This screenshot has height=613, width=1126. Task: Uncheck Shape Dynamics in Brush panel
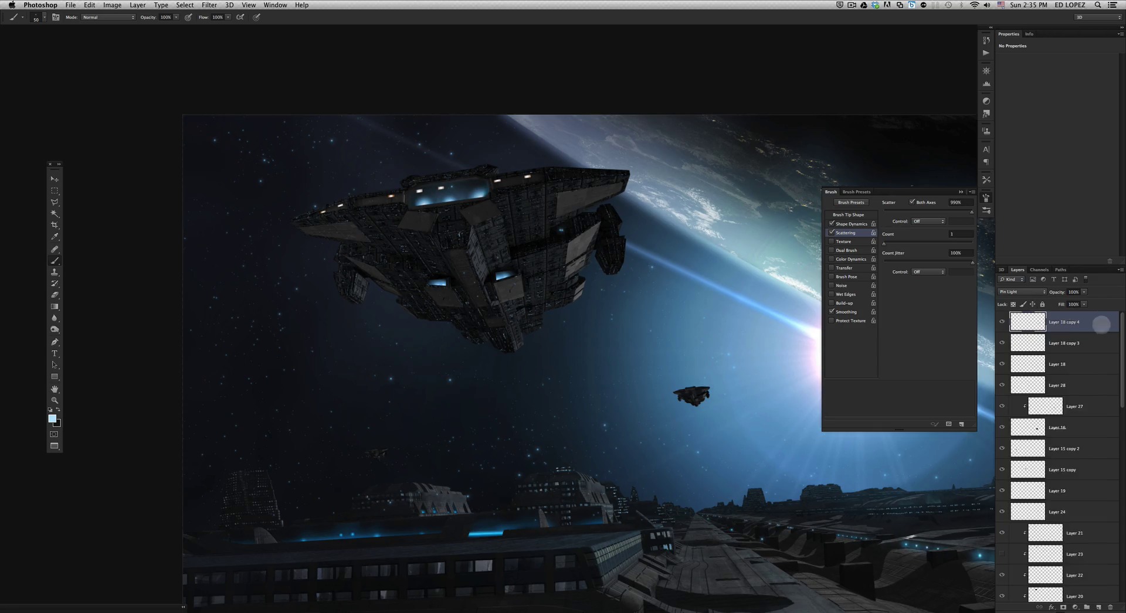click(x=832, y=223)
